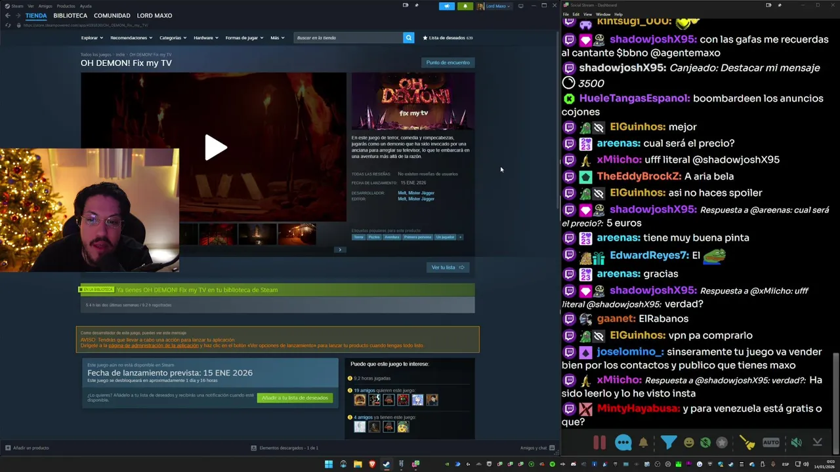Expand the Más dropdown

pyautogui.click(x=277, y=37)
